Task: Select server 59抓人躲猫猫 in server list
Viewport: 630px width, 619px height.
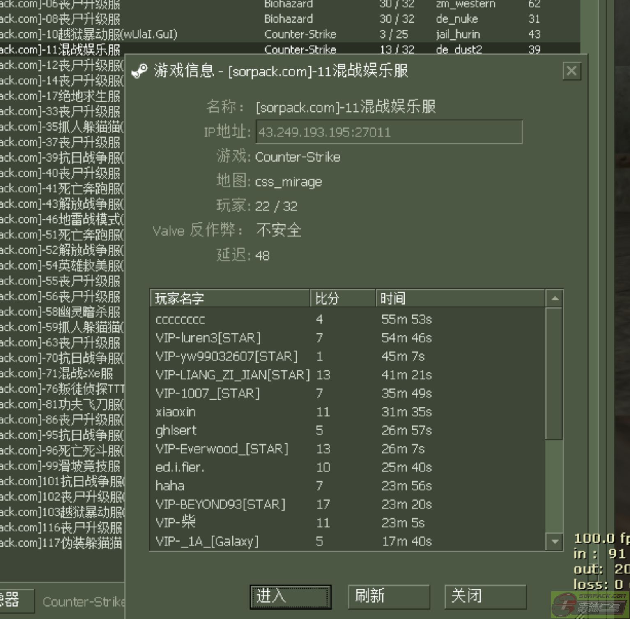Action: coord(62,327)
